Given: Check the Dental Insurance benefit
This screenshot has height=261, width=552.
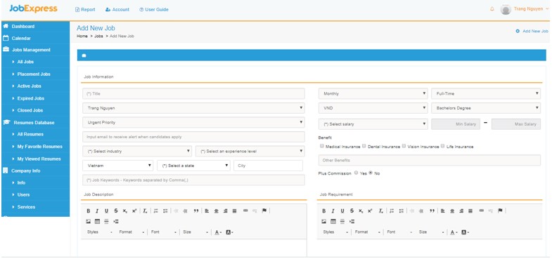Looking at the screenshot, I should 364,146.
